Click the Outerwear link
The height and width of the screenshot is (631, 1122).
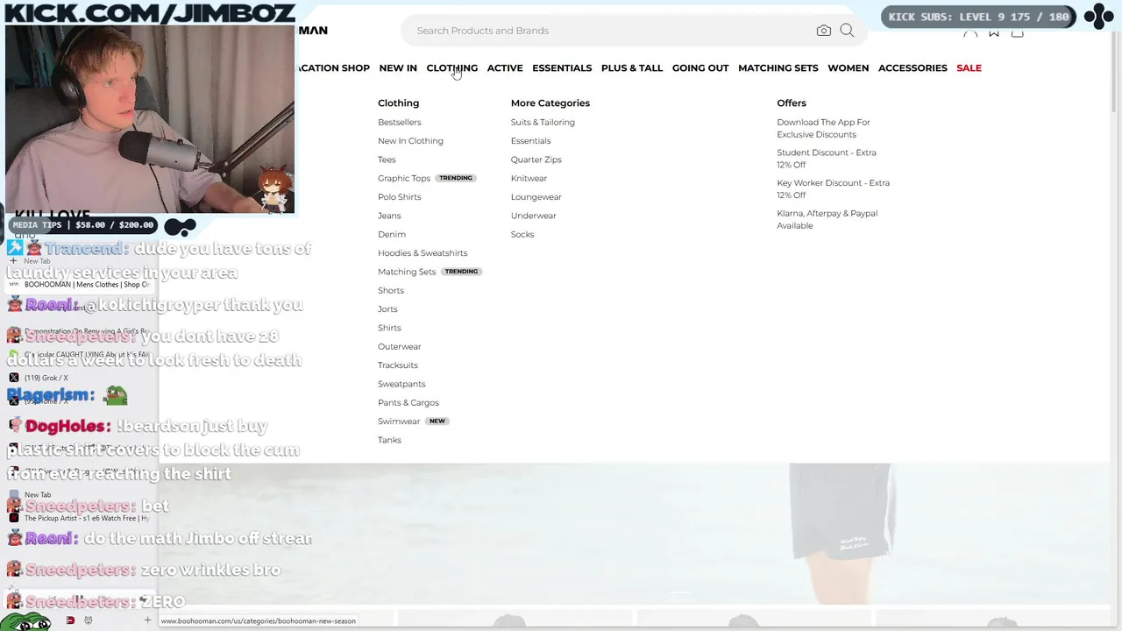click(399, 346)
